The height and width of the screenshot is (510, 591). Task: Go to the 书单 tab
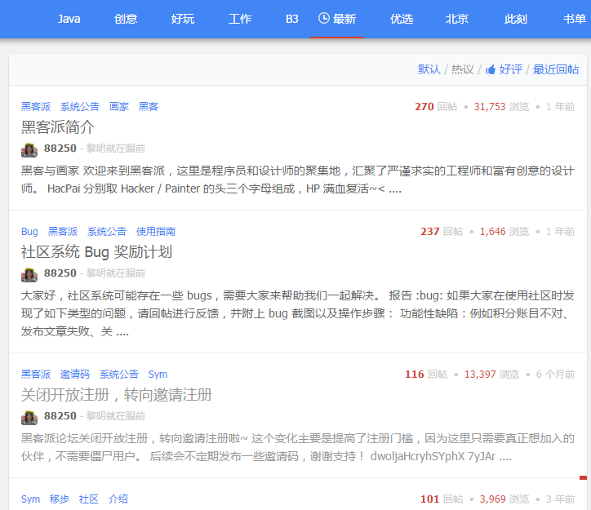575,19
